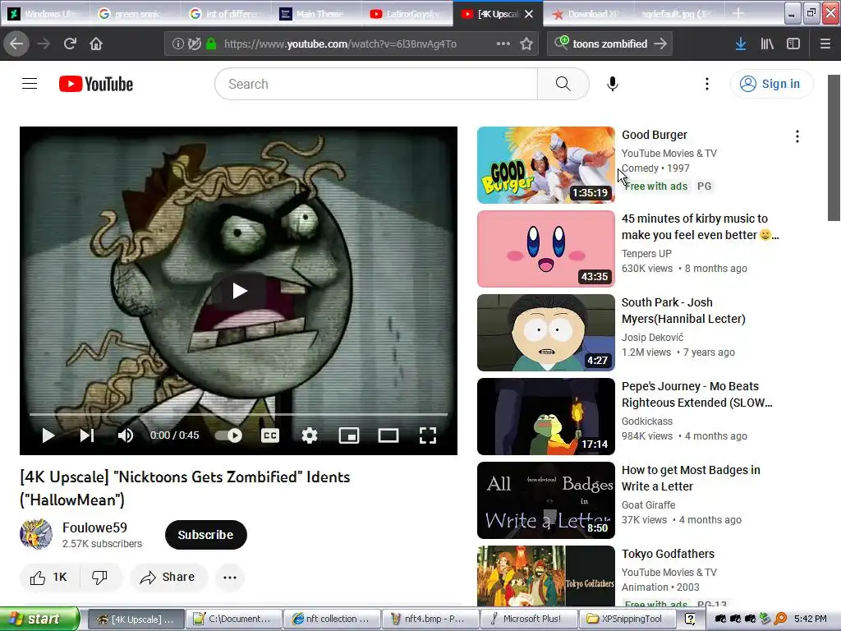This screenshot has width=841, height=631.
Task: Open the Foulowe59 channel name link
Action: pyautogui.click(x=94, y=527)
